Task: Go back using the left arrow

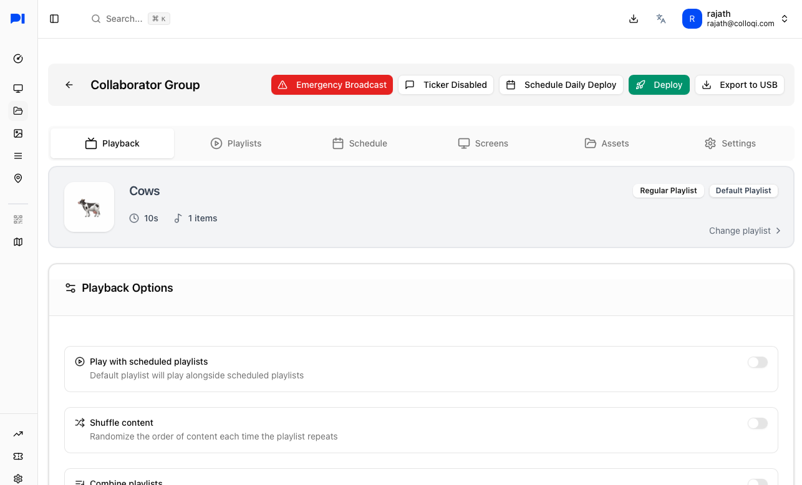Action: coord(69,85)
